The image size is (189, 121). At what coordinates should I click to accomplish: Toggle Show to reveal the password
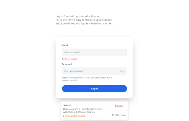point(122,71)
